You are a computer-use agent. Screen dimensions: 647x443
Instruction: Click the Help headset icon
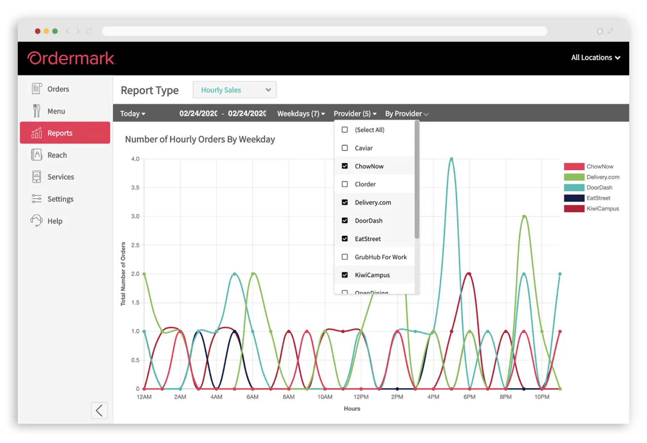(37, 221)
